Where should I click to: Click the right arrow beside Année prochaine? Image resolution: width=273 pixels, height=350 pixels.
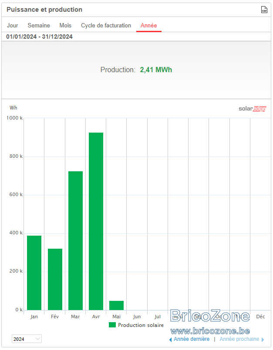click(263, 340)
